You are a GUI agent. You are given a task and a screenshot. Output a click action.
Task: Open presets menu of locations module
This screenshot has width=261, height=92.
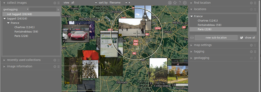255,9
